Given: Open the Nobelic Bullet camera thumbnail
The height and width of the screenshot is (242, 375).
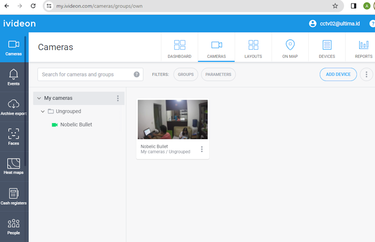Looking at the screenshot, I should click(173, 119).
